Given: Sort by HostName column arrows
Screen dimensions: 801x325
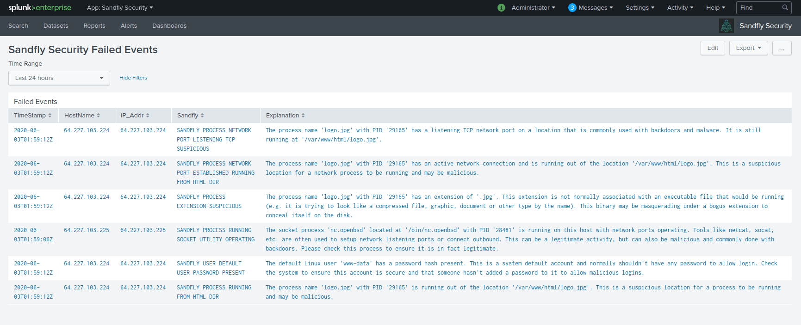Looking at the screenshot, I should 98,116.
